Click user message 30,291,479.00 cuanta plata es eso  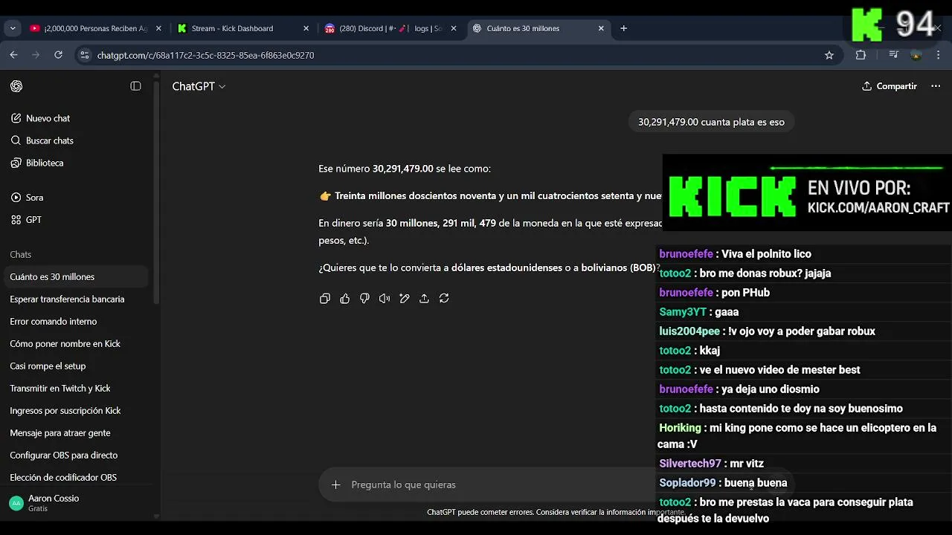pyautogui.click(x=711, y=122)
